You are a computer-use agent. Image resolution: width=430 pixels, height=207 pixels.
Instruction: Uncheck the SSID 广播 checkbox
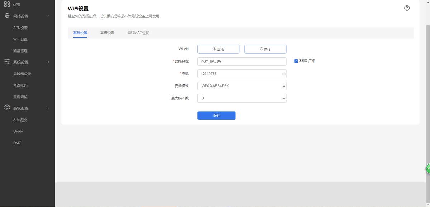point(296,61)
